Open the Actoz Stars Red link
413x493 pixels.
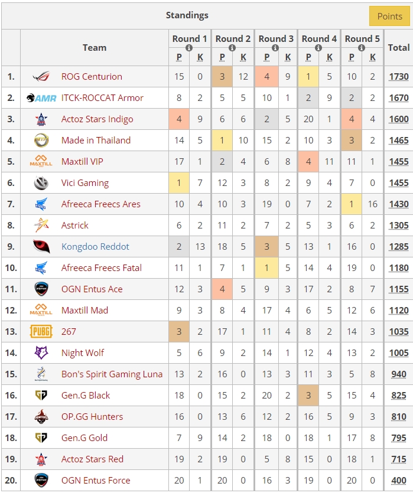92,459
